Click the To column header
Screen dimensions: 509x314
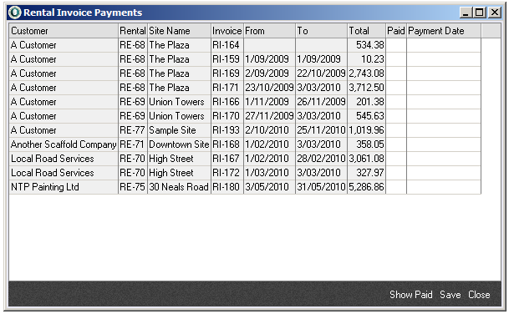point(322,31)
